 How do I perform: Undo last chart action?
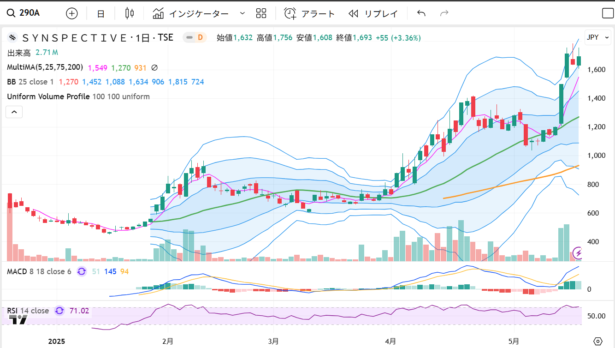(421, 13)
